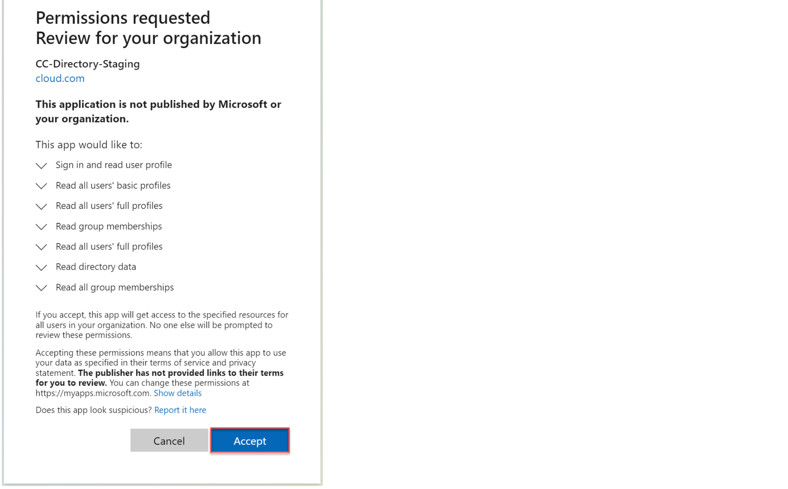788x489 pixels.
Task: Click the "Permissions requested" heading
Action: pyautogui.click(x=122, y=18)
